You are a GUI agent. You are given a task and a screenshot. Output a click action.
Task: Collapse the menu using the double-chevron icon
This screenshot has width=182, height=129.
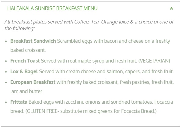(171, 9)
